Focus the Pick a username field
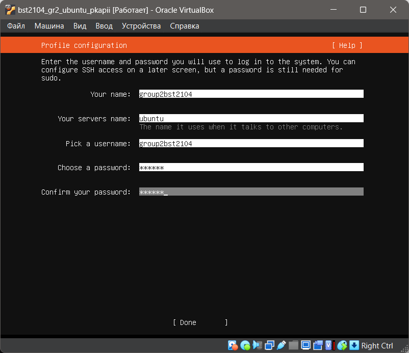 pos(251,143)
